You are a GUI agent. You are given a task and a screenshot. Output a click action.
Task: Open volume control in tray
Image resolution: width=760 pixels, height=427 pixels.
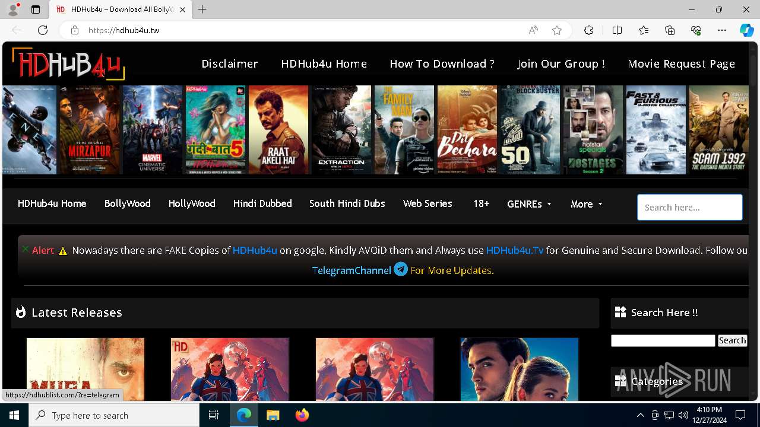tap(683, 415)
